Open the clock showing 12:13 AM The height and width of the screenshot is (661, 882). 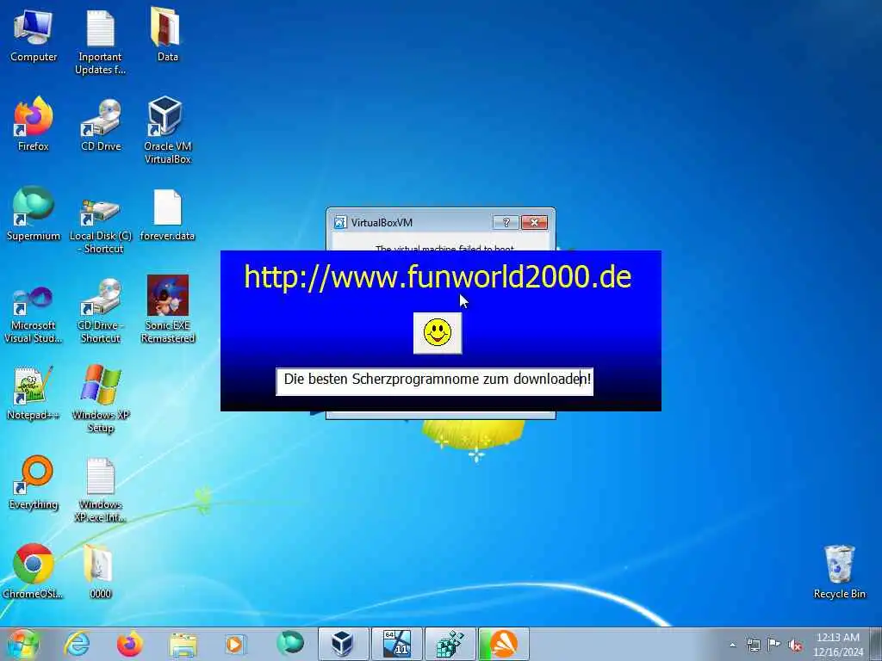point(838,645)
